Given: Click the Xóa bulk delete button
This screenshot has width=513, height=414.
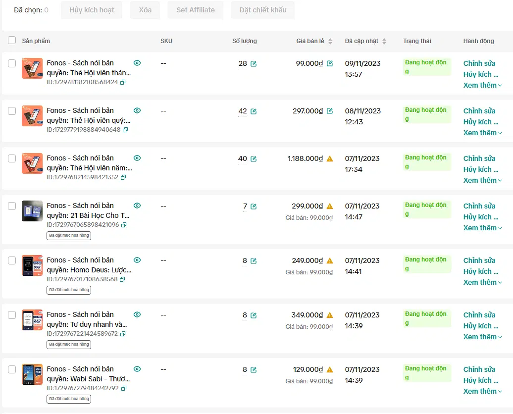Looking at the screenshot, I should (145, 10).
